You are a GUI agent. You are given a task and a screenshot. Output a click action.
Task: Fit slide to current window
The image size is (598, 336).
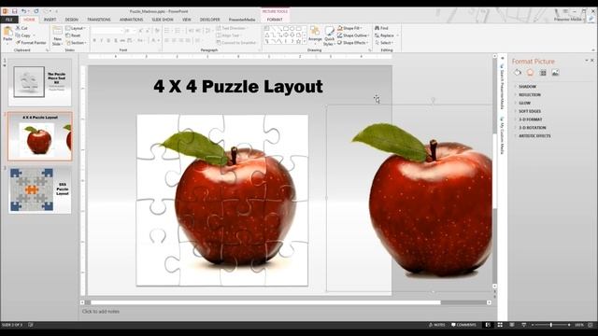coord(591,325)
